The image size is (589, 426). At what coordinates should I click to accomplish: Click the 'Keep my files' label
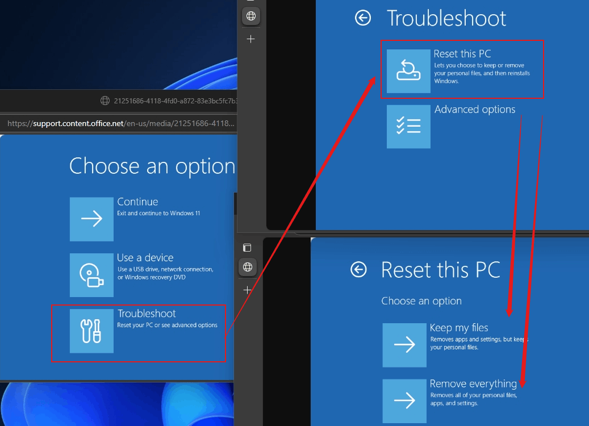click(x=459, y=328)
